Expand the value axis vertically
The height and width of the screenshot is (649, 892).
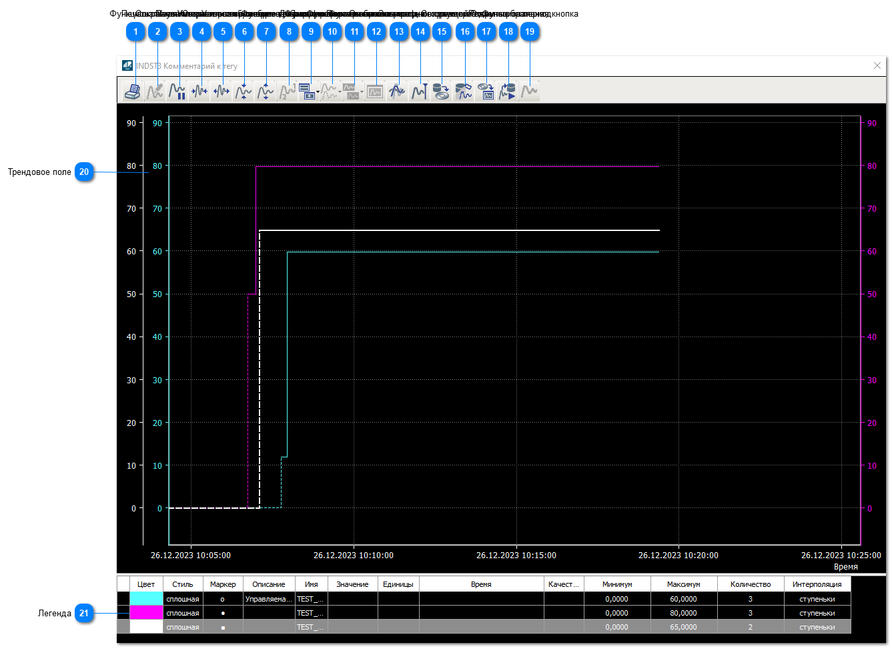click(x=266, y=91)
